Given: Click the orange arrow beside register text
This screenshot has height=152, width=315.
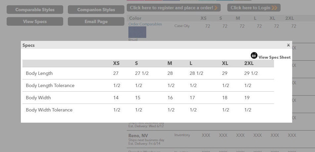Looking at the screenshot, I should pos(216,8).
